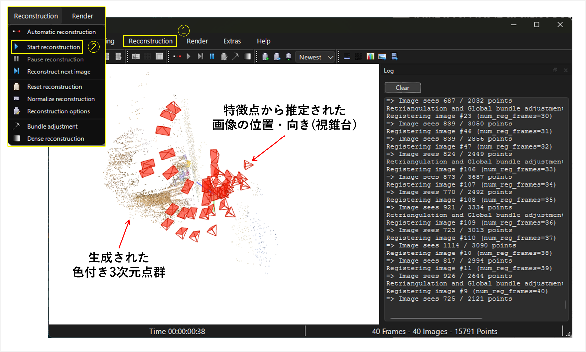Click the colorful bar chart toolbar icon

370,57
